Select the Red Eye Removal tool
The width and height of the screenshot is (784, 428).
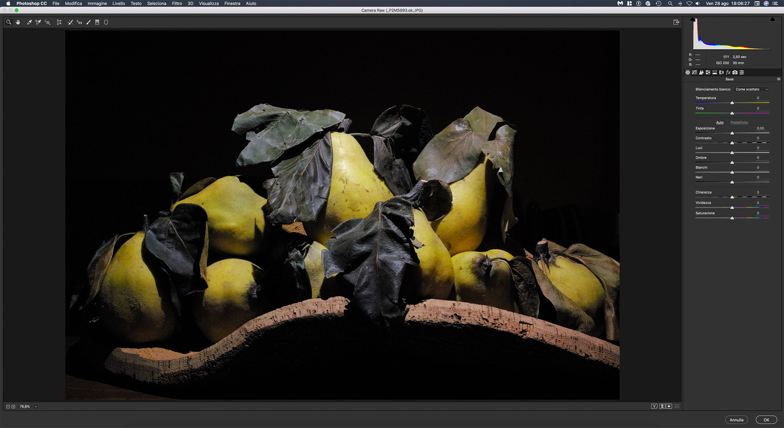pyautogui.click(x=79, y=22)
